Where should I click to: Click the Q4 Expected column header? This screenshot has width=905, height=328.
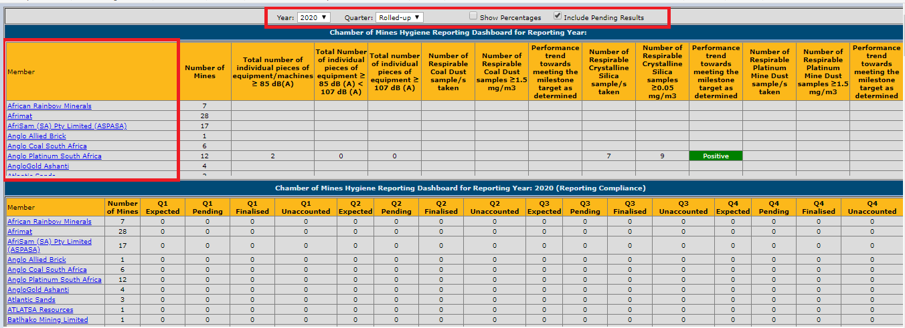[733, 207]
